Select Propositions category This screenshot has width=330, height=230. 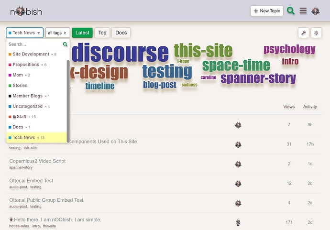(37, 65)
